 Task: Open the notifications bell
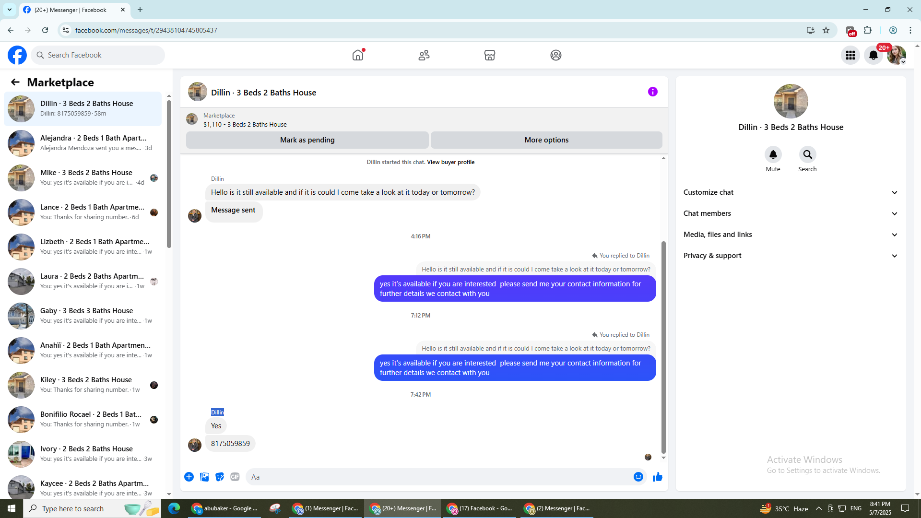873,55
